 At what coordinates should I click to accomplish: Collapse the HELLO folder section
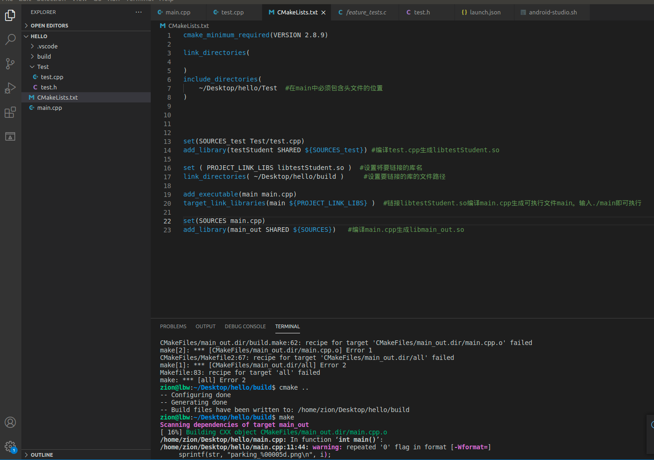[86, 36]
